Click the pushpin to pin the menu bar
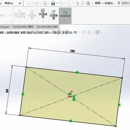Image resolution: width=130 pixels, height=130 pixels. [20, 3]
